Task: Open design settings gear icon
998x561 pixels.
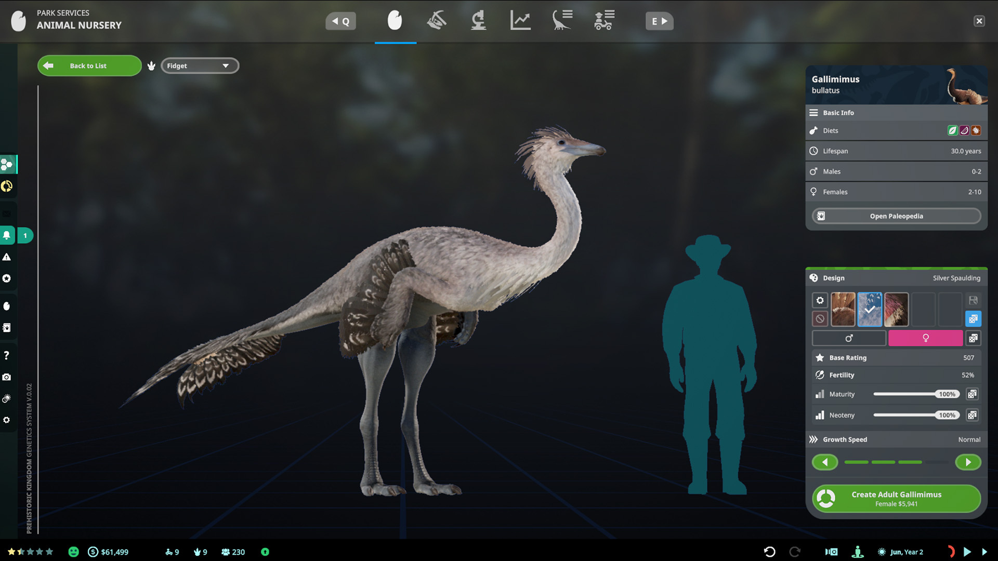Action: (820, 300)
